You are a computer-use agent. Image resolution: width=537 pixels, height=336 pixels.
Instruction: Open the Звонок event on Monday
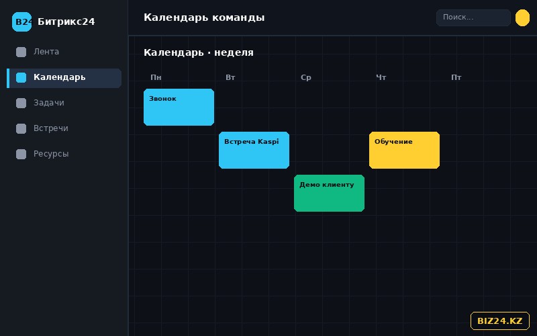[x=179, y=107]
